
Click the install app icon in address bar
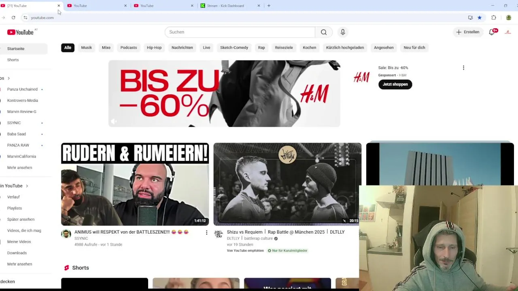point(470,17)
